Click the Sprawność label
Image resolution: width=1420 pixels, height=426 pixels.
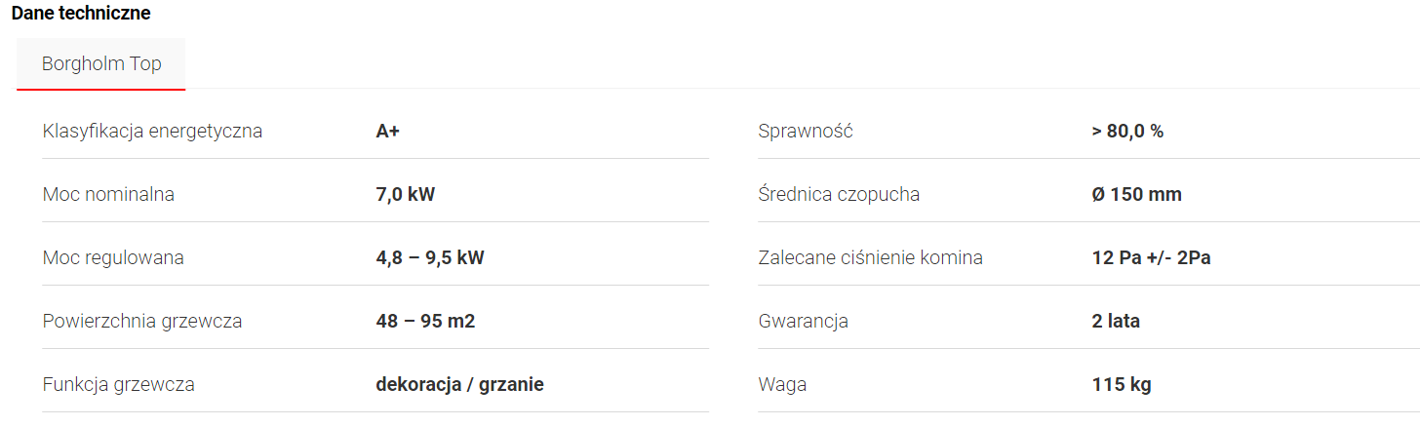(x=806, y=131)
